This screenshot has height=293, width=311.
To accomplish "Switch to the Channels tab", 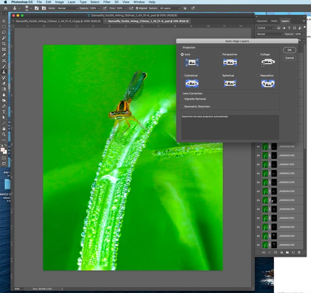I will pos(262,21).
